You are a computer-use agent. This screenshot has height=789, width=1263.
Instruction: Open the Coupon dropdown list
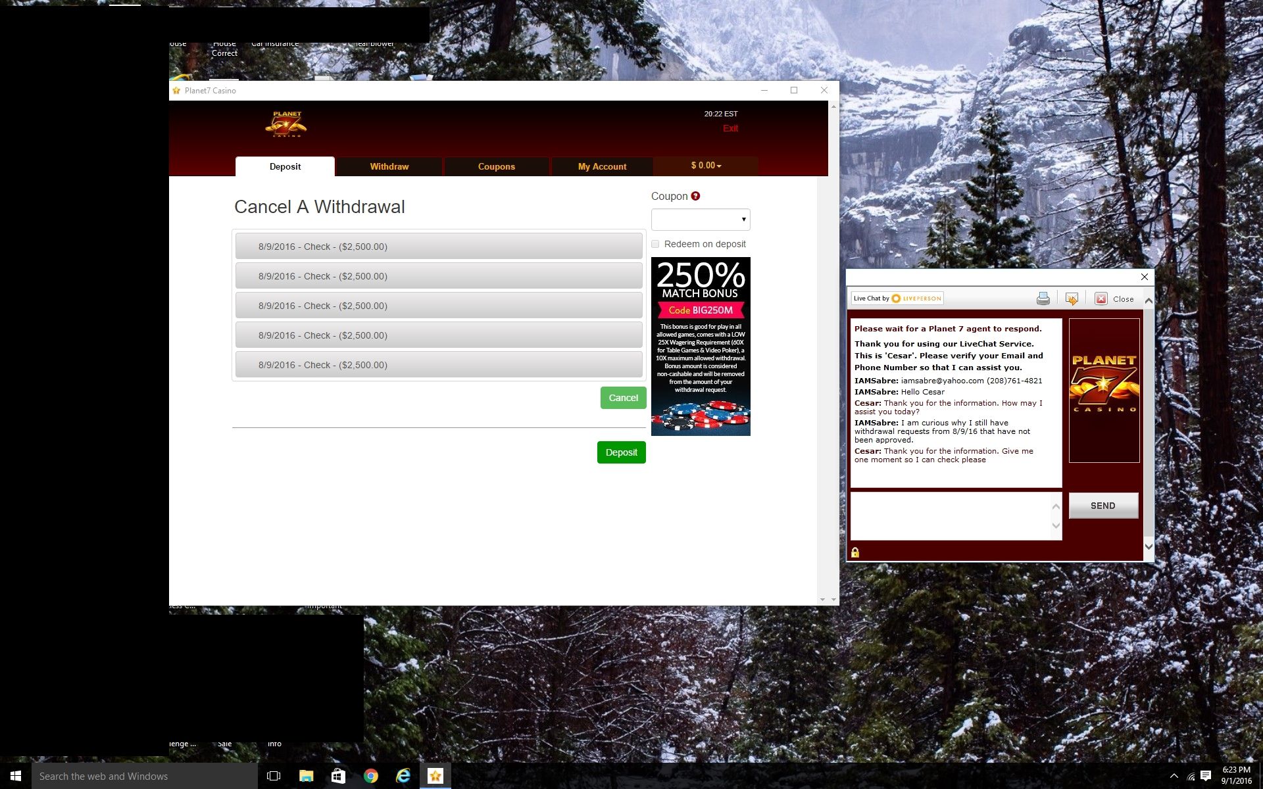[701, 220]
